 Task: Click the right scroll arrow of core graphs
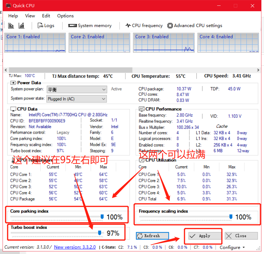pyautogui.click(x=258, y=70)
